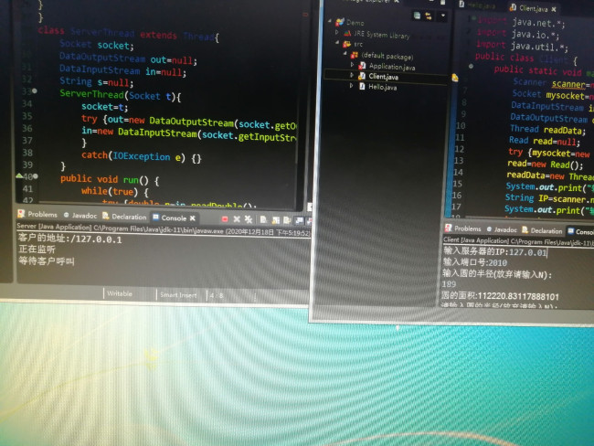Image resolution: width=594 pixels, height=446 pixels.
Task: Click '客户的地址:/127.0.0.1' console line
Action: pos(70,239)
